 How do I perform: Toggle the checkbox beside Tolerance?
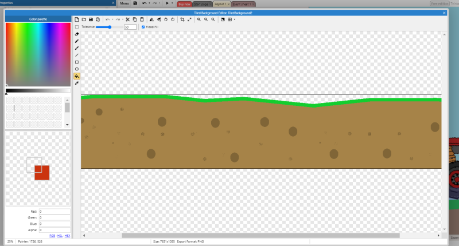tap(77, 27)
